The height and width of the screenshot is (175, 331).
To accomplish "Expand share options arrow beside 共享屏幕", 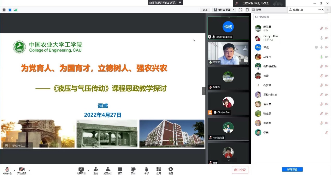I will (88, 171).
